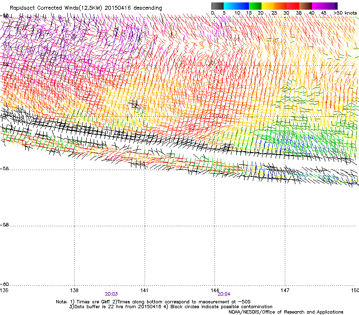359x315 pixels.
Task: Click the brown 35-40 knots legend swatch
Action: click(306, 6)
